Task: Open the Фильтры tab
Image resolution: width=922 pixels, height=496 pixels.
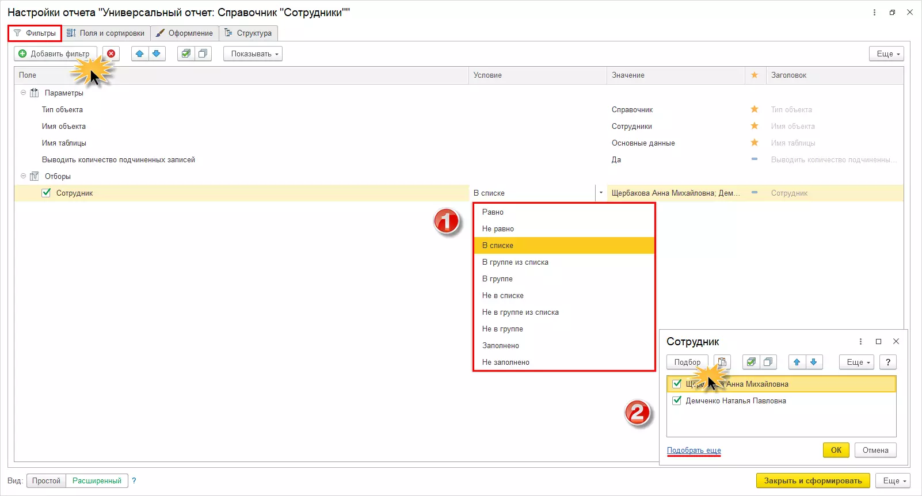Action: point(35,33)
